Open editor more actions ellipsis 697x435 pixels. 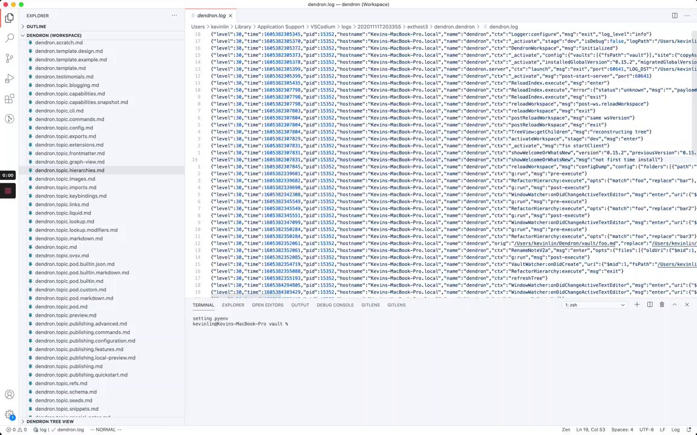[687, 16]
